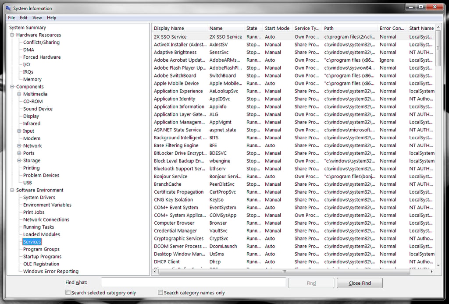Select the highlighted Services tree item
The image size is (449, 304).
point(32,242)
